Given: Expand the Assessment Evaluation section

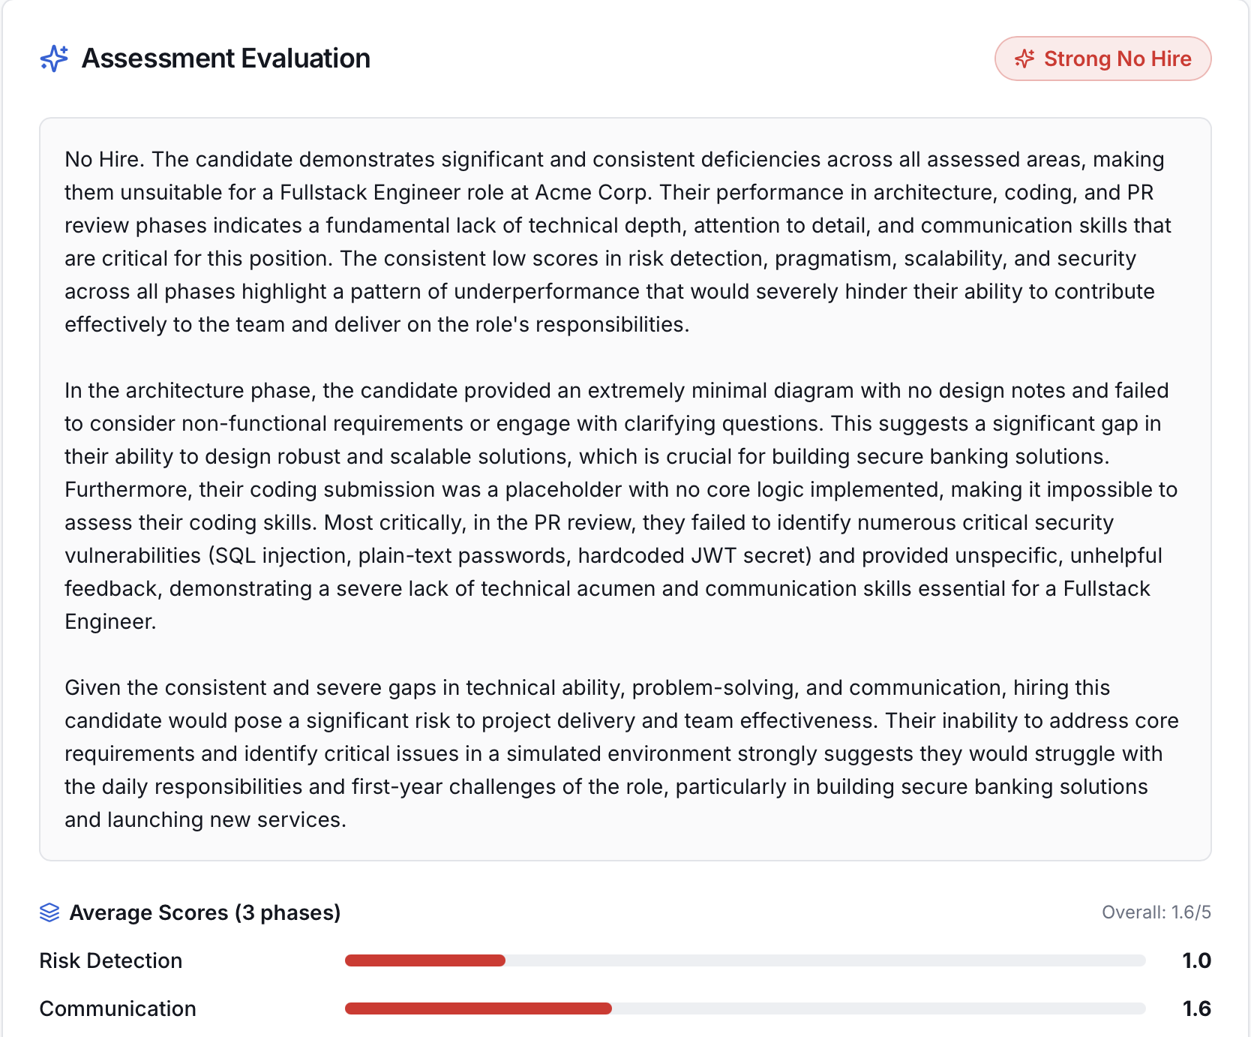Looking at the screenshot, I should click(x=225, y=58).
